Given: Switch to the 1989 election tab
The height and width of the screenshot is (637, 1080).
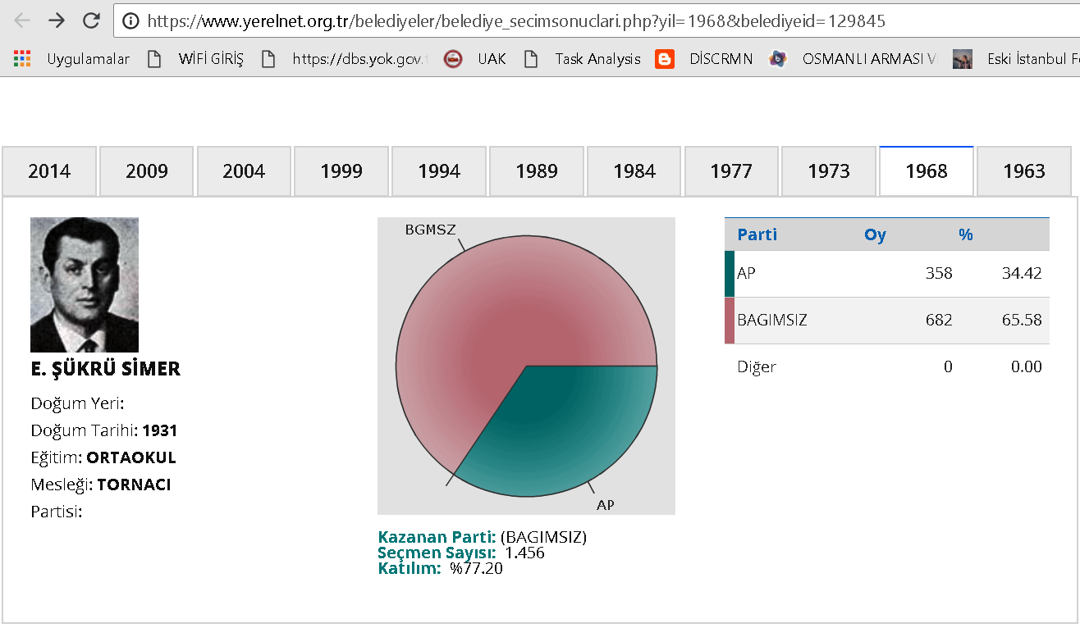Looking at the screenshot, I should coord(537,171).
